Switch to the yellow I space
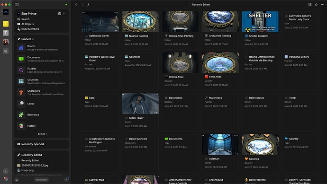Image resolution: width=327 pixels, height=184 pixels. [x=6, y=24]
